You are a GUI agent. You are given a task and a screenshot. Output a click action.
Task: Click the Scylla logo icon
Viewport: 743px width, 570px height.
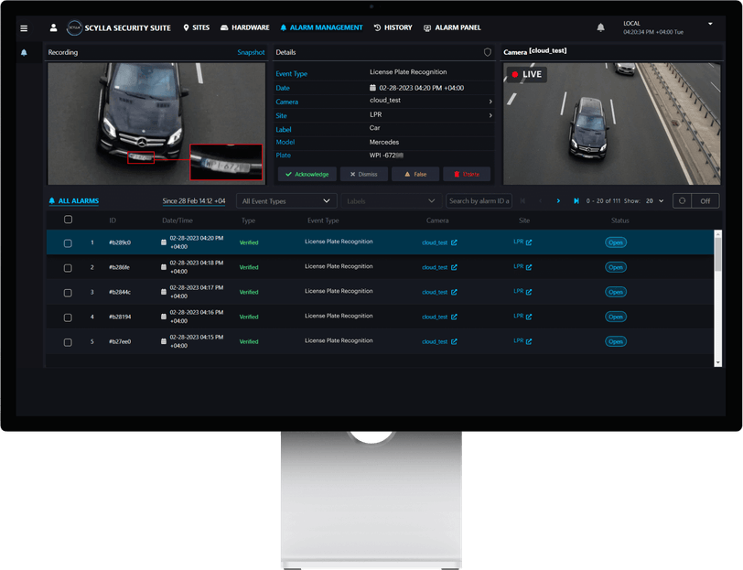point(74,28)
